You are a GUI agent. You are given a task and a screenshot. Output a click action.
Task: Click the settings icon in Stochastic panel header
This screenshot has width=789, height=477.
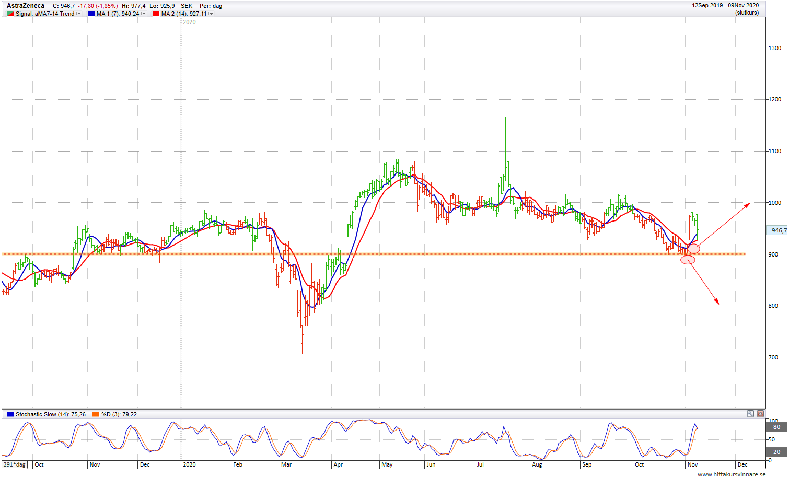pos(750,414)
